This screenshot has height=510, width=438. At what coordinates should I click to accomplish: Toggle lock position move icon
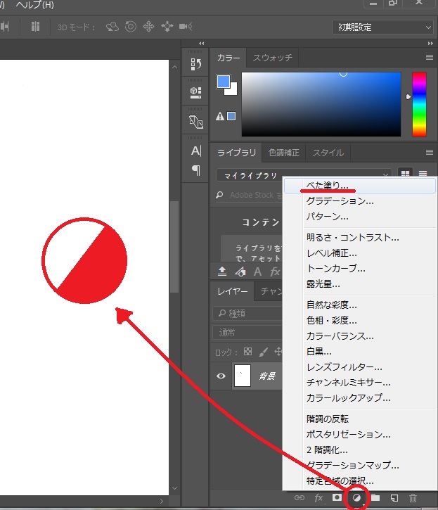278,351
